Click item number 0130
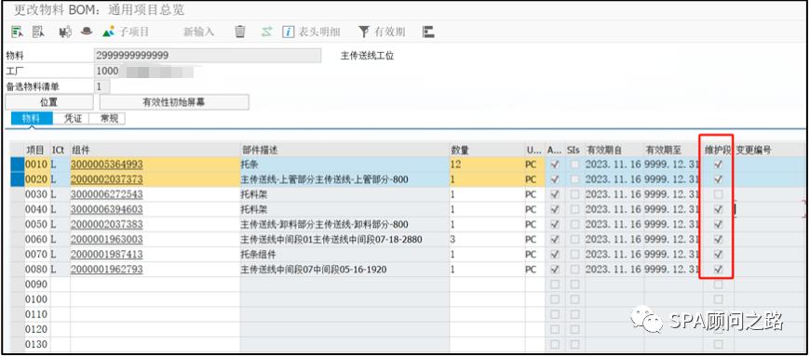Screen dimensions: 810x357 (36, 344)
